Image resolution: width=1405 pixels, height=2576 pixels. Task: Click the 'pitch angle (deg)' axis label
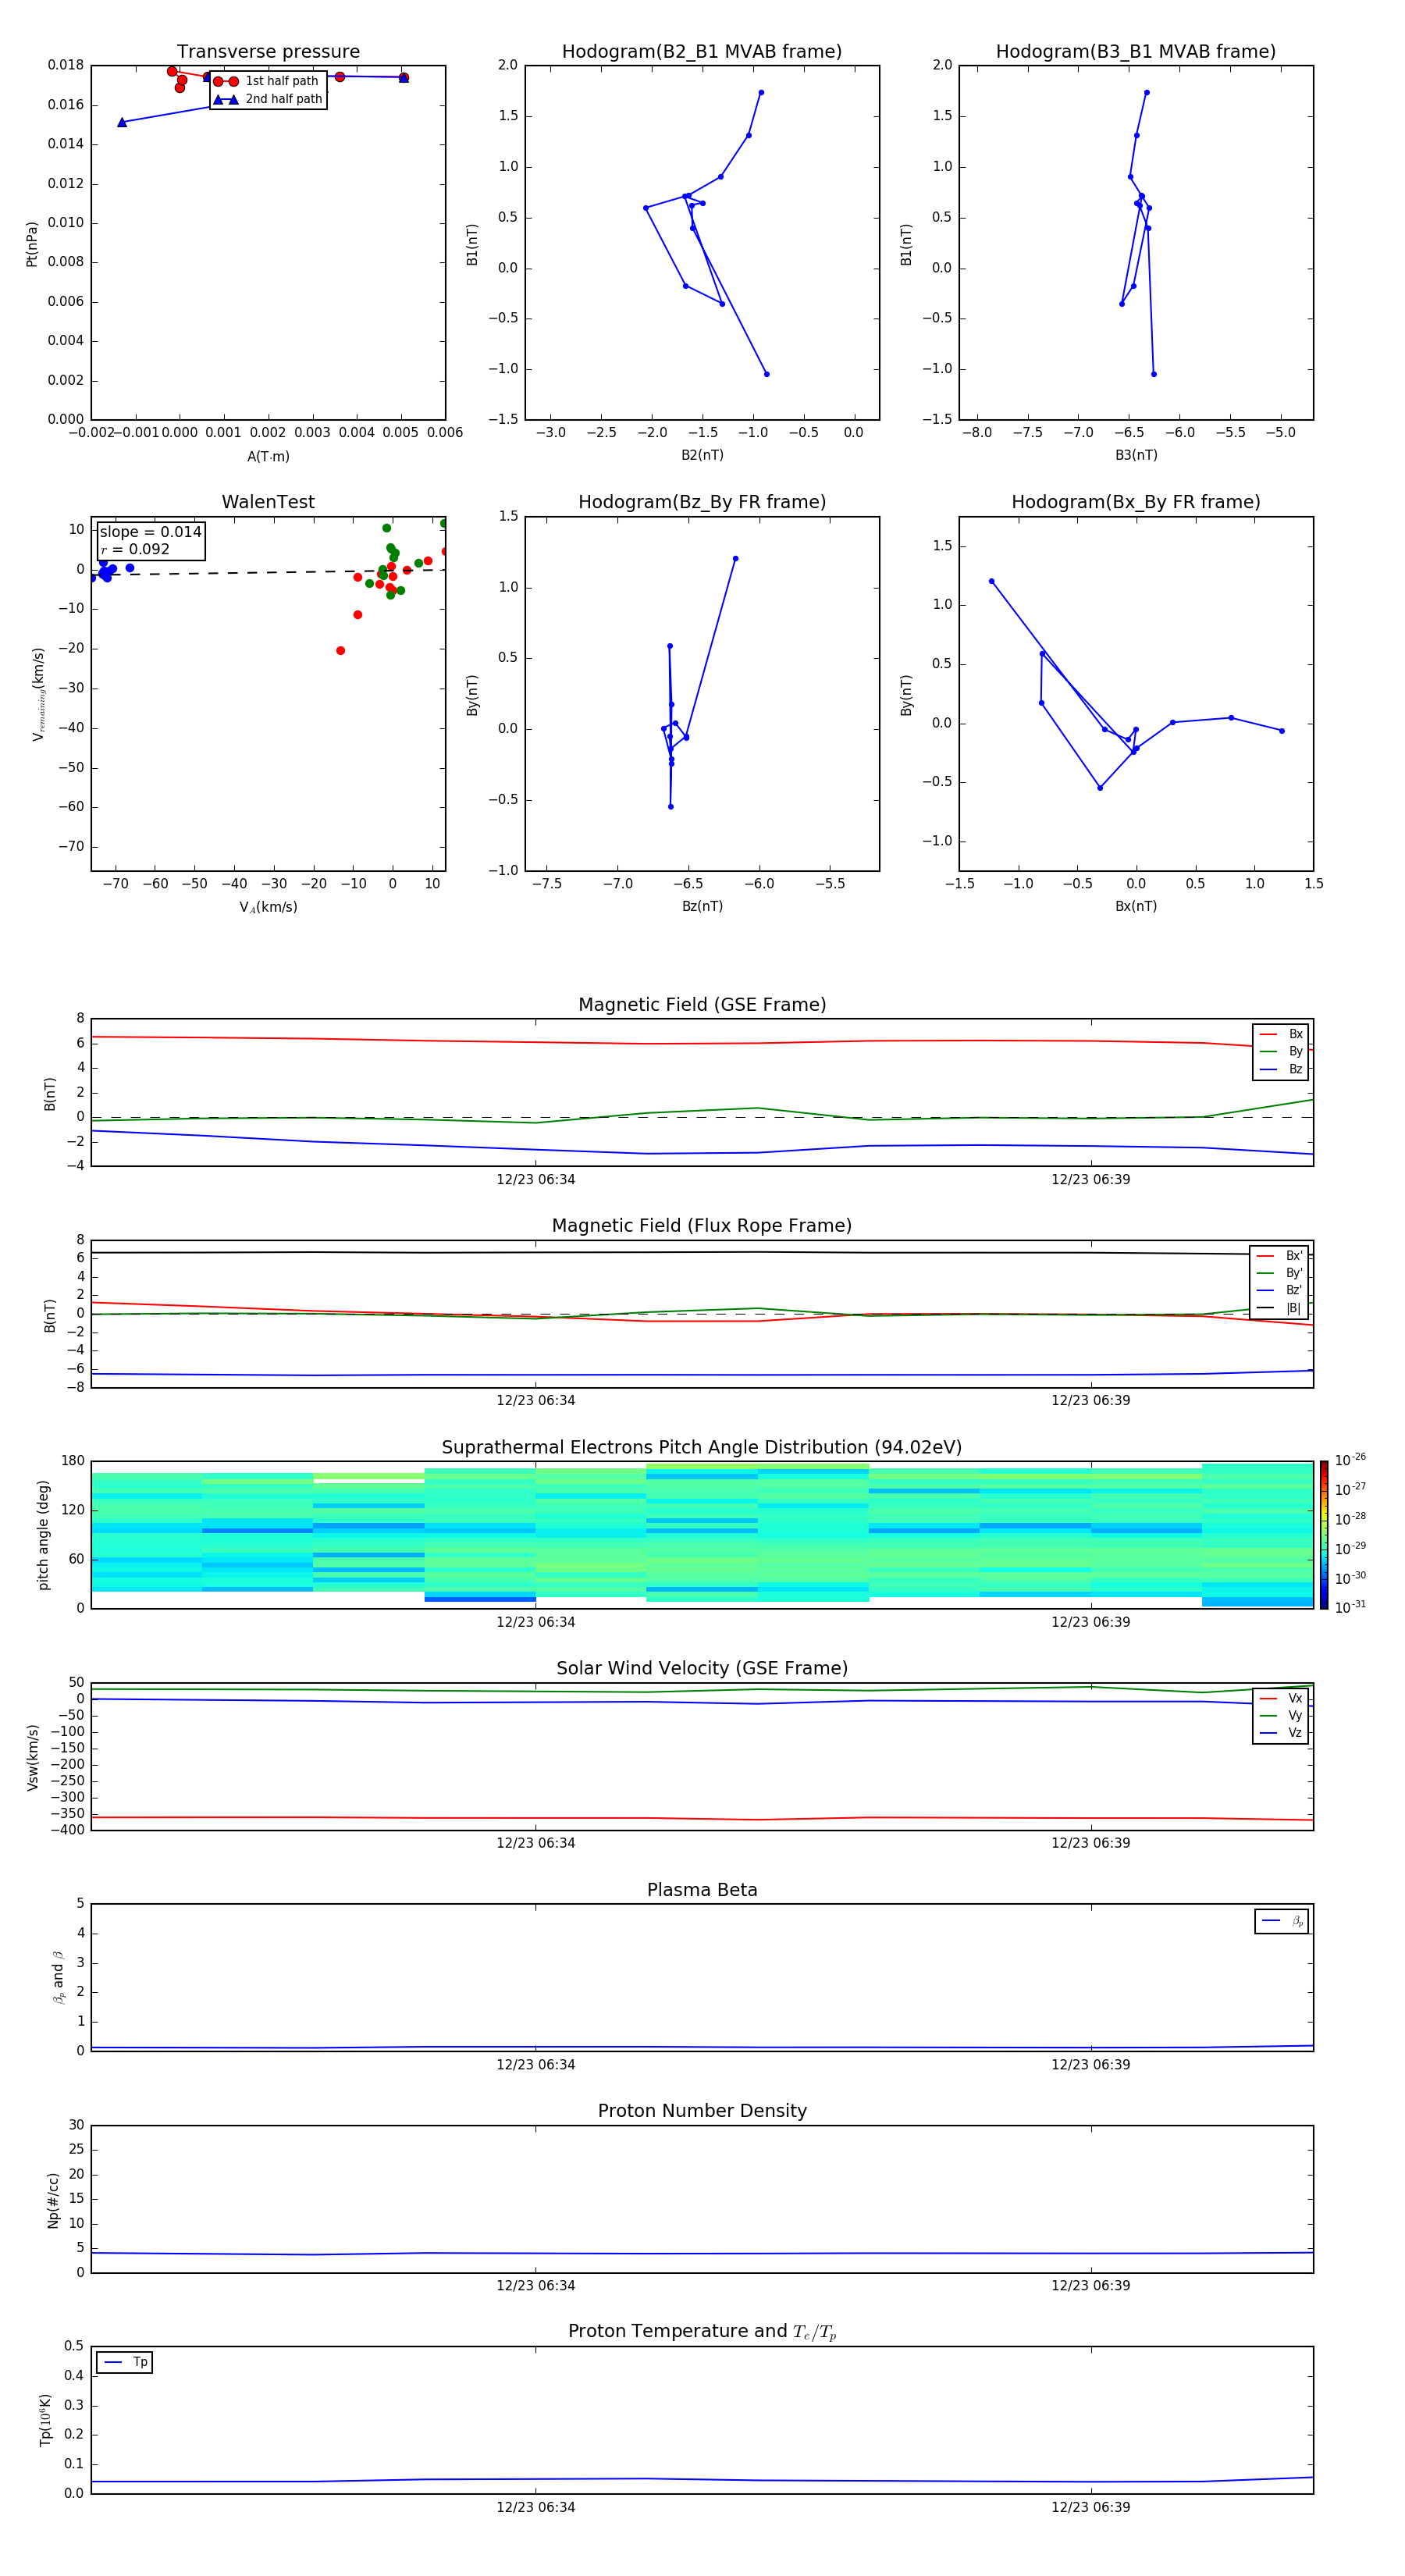tap(43, 1535)
